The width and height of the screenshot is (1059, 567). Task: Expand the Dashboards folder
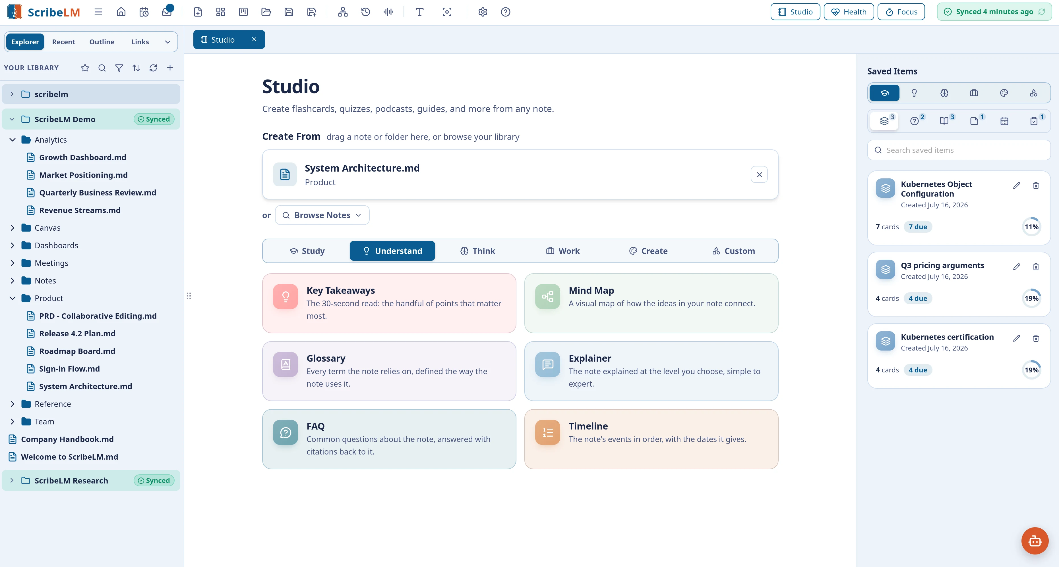coord(12,245)
